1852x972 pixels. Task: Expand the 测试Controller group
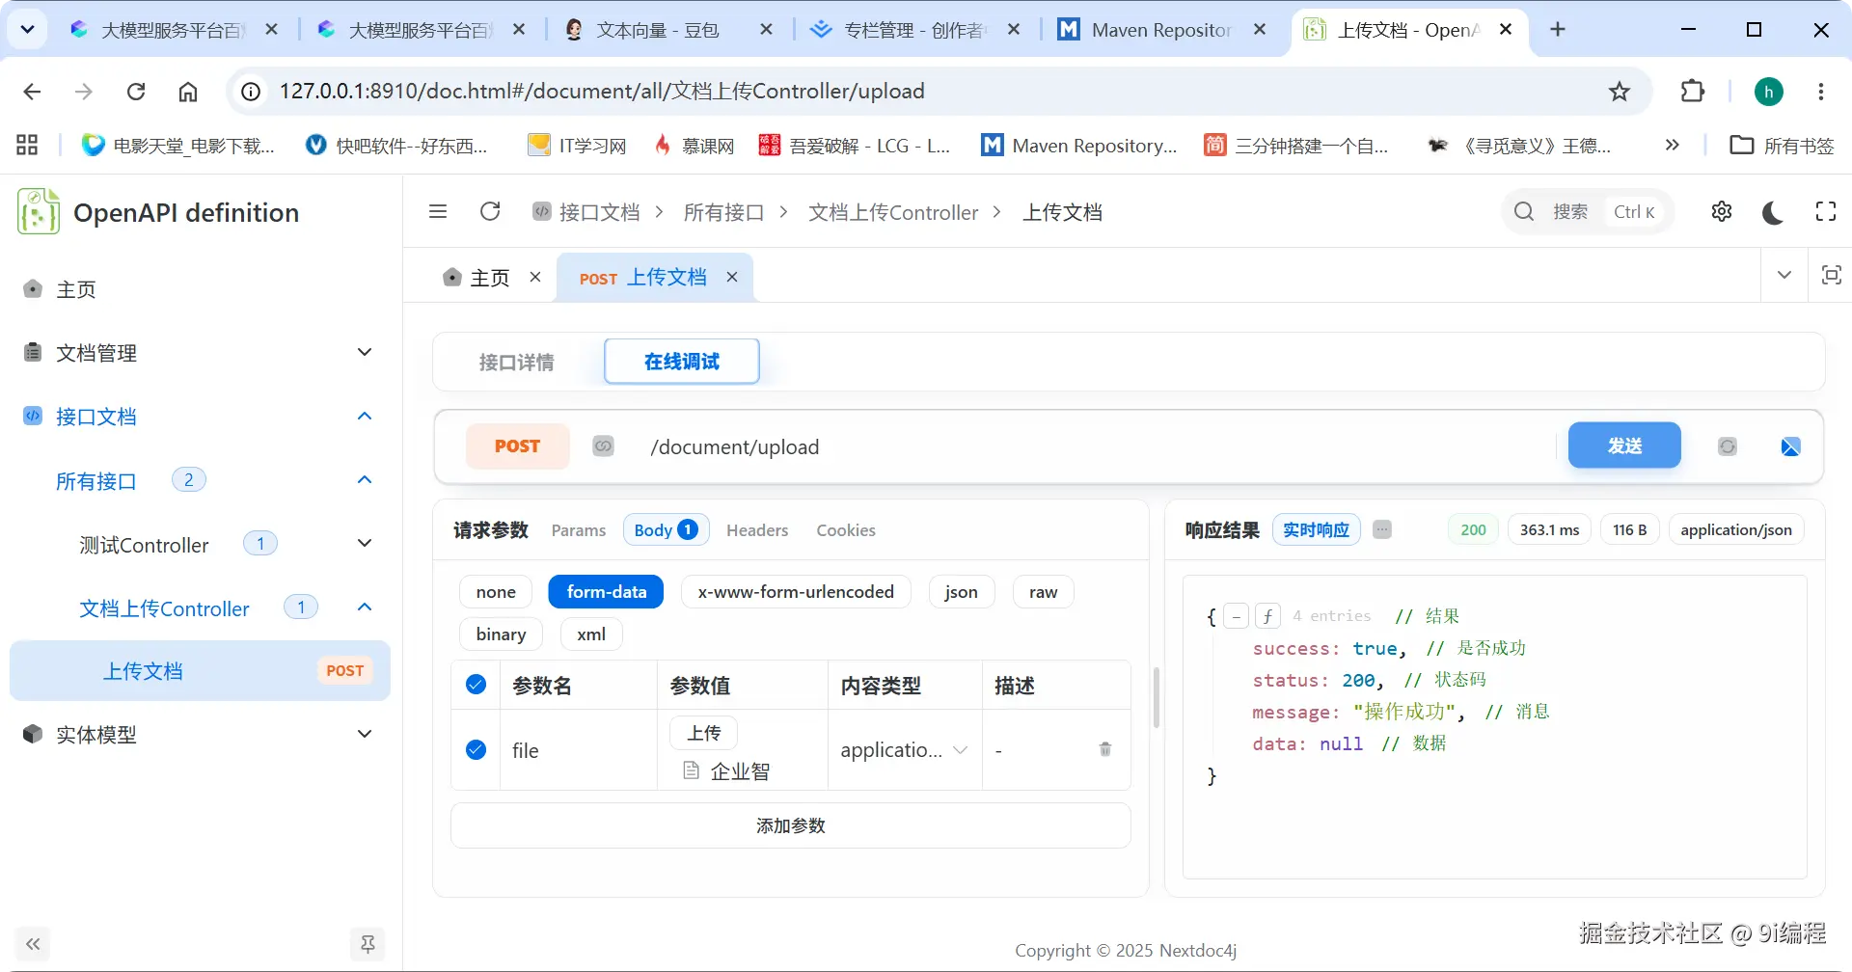(198, 544)
